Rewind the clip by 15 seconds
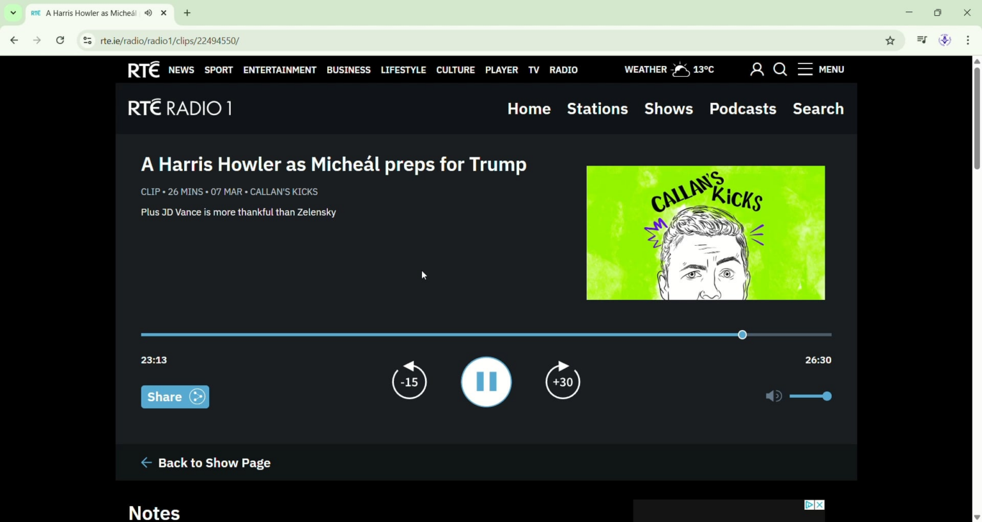The height and width of the screenshot is (522, 982). click(x=409, y=380)
